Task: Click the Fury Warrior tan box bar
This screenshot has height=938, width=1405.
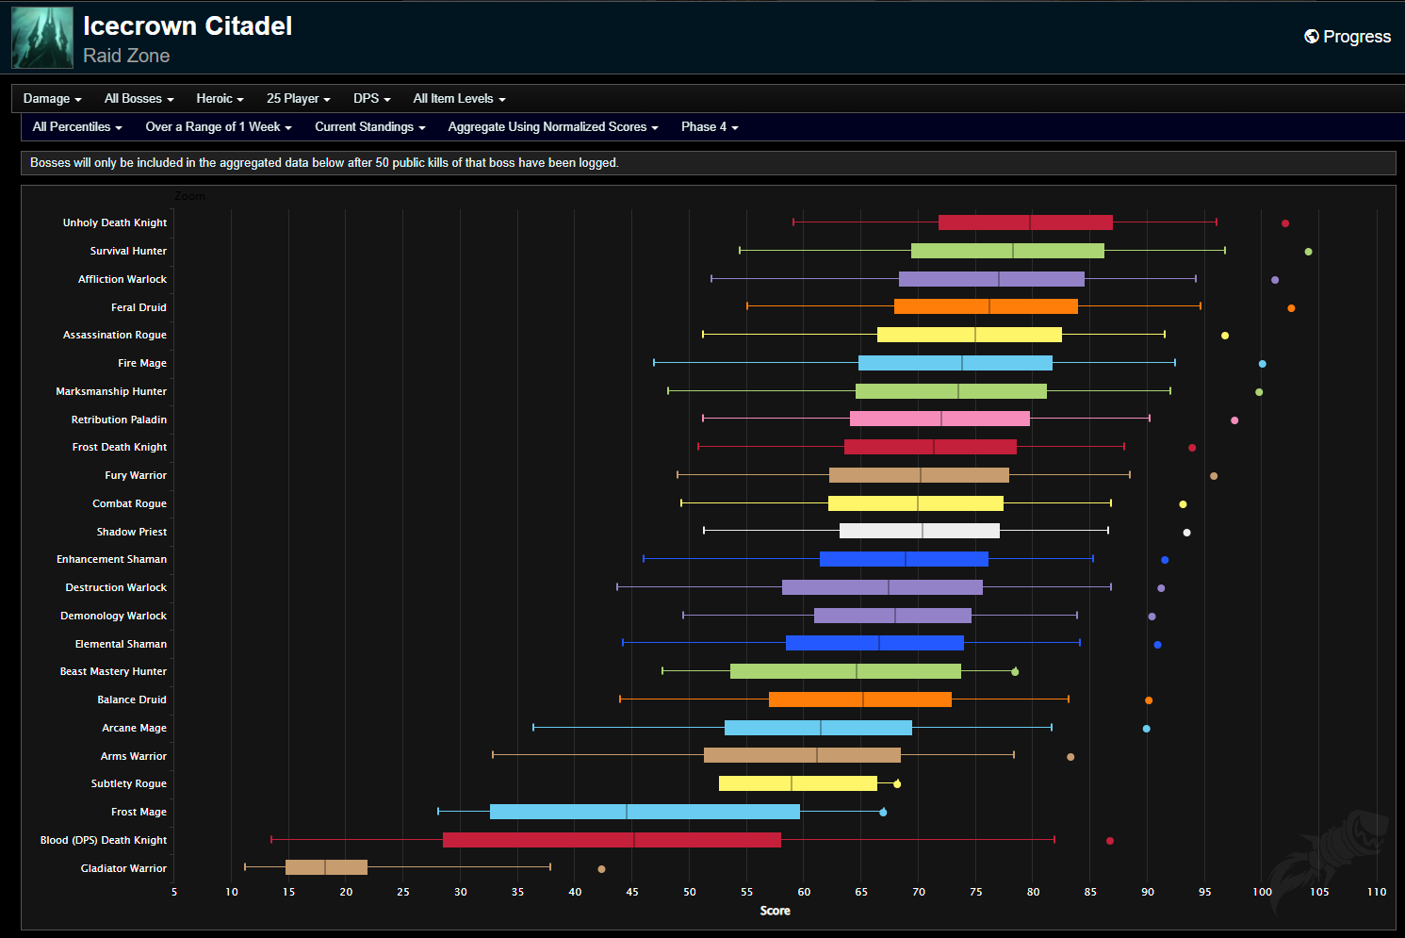Action: point(919,475)
